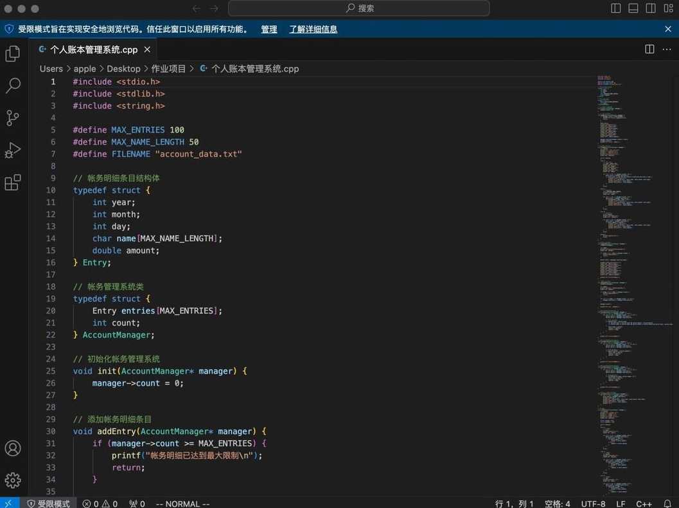Click the 管理 link in banner
This screenshot has height=508, width=679.
[269, 29]
